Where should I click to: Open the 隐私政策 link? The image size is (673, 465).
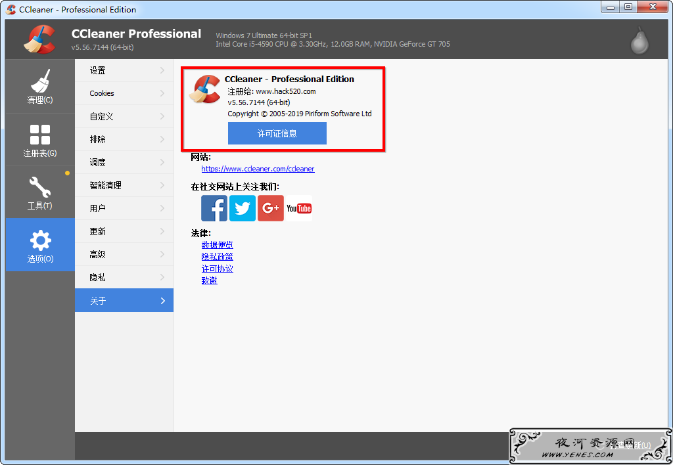(217, 257)
